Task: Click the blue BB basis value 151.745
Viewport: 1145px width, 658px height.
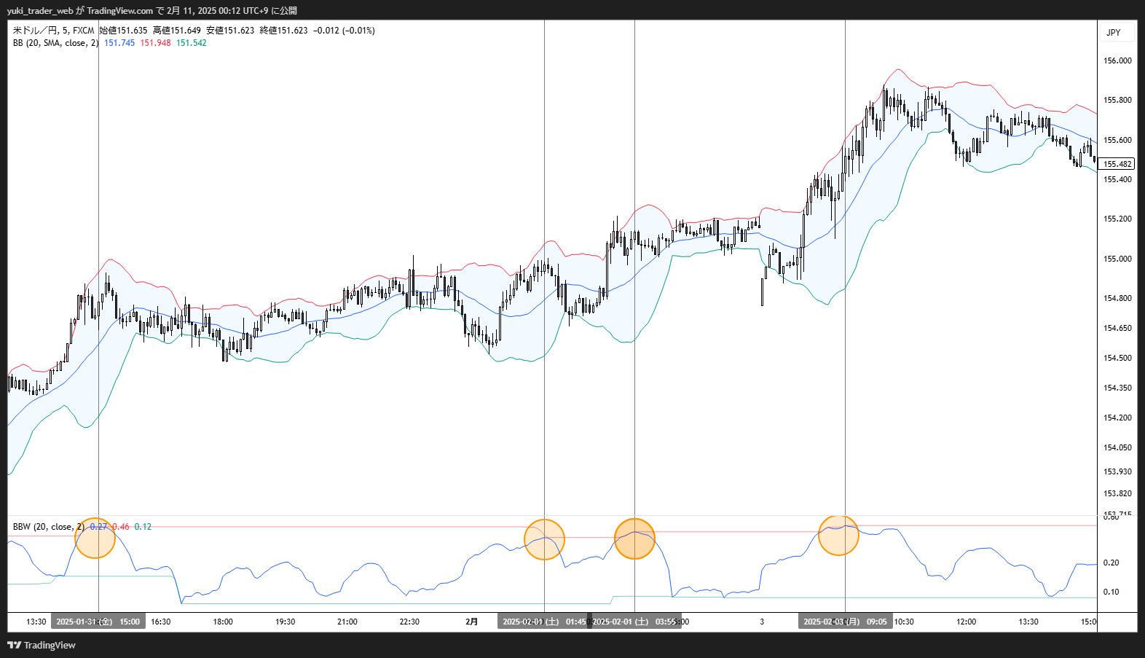Action: pyautogui.click(x=119, y=43)
